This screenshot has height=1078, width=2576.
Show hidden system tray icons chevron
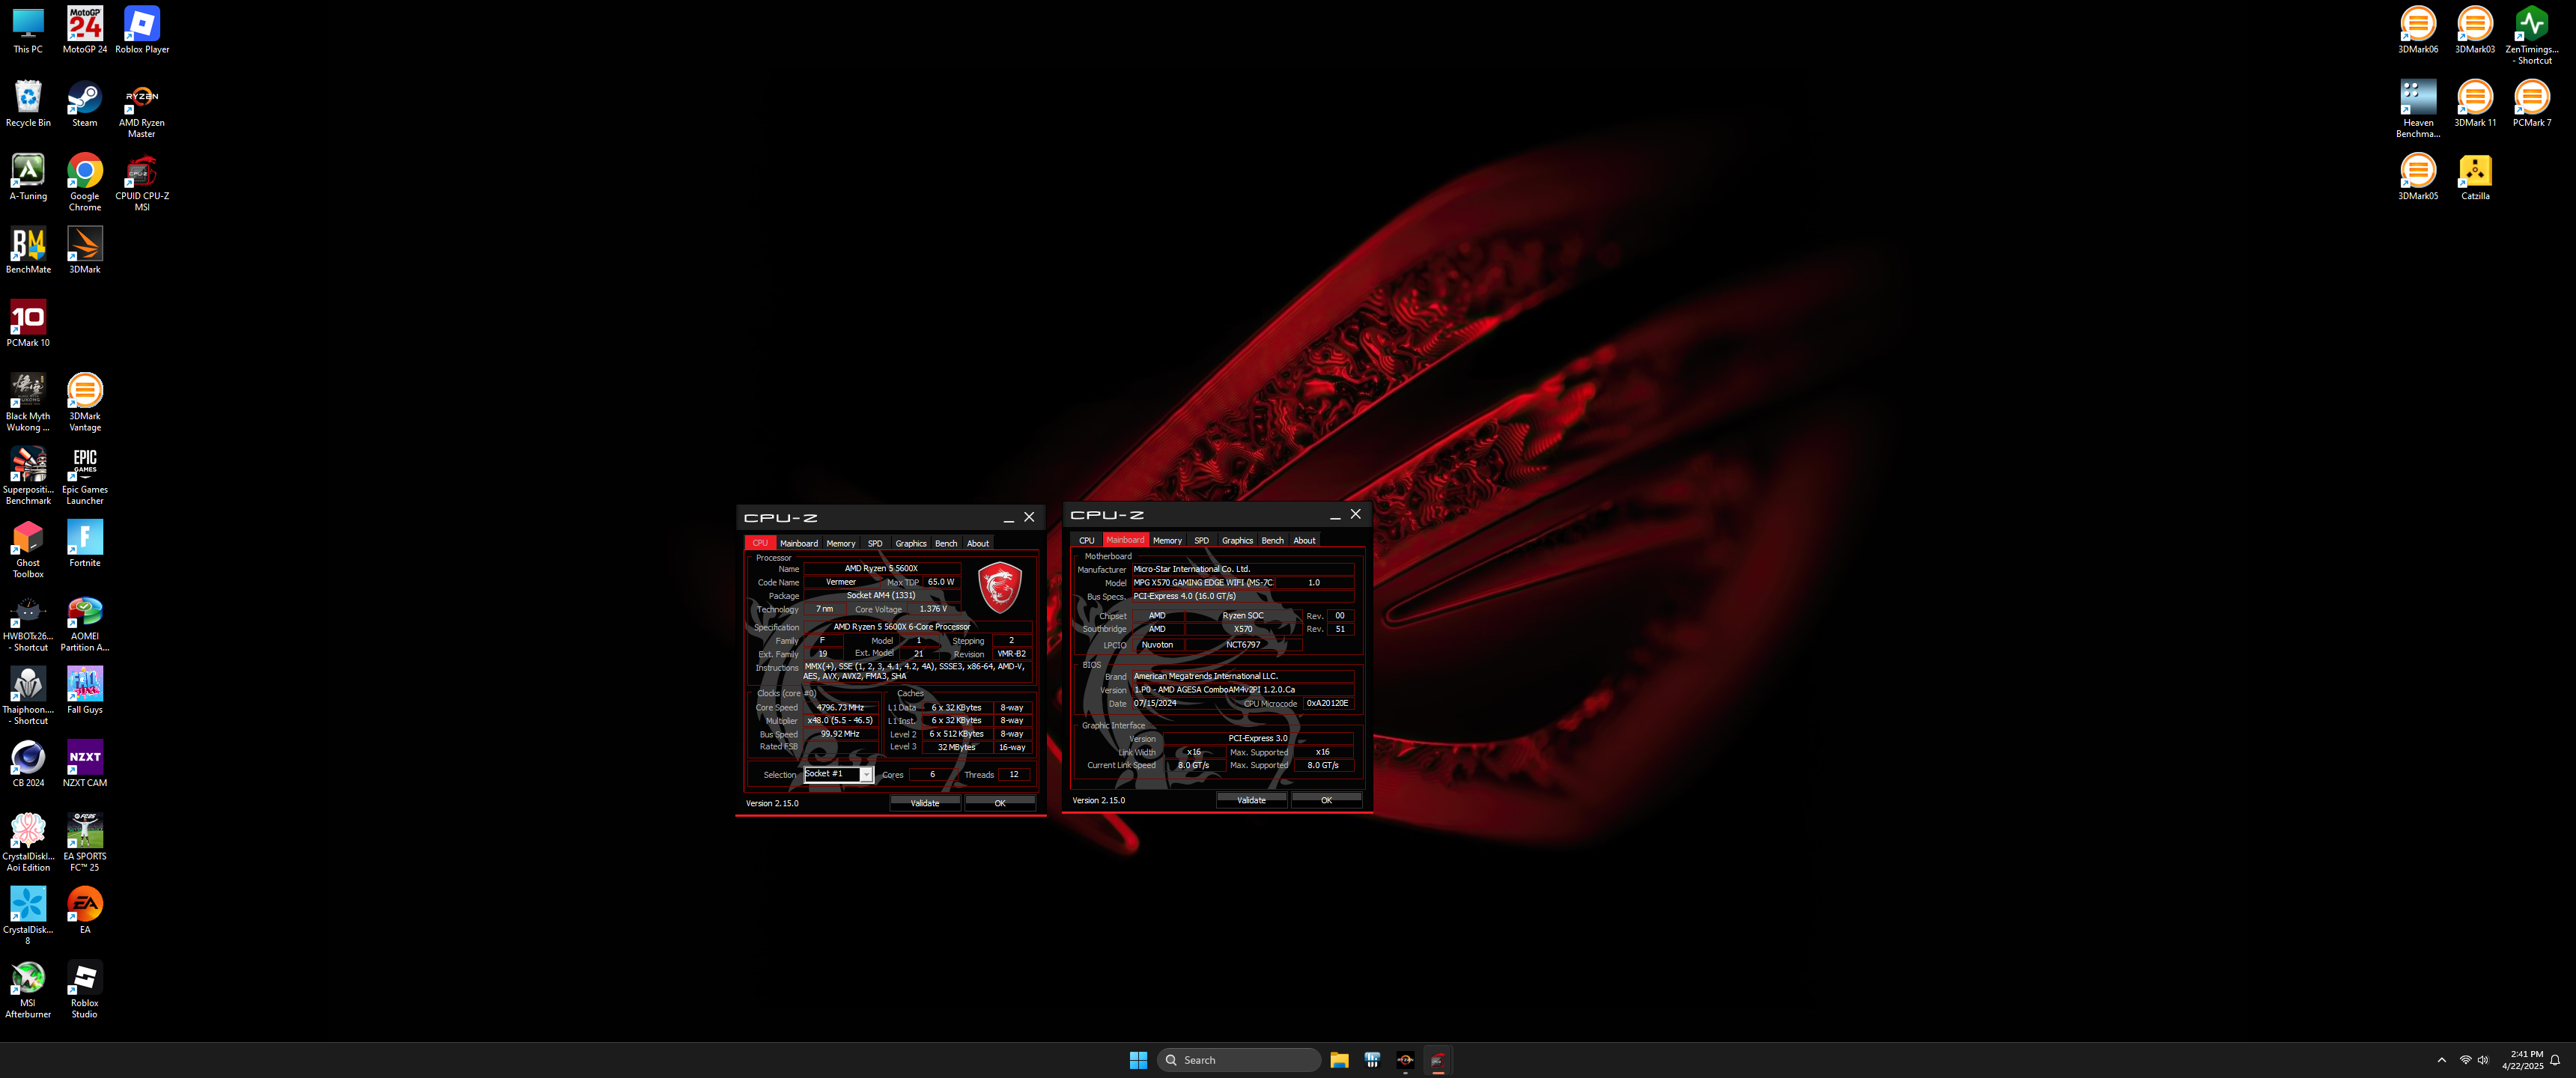[x=2441, y=1060]
